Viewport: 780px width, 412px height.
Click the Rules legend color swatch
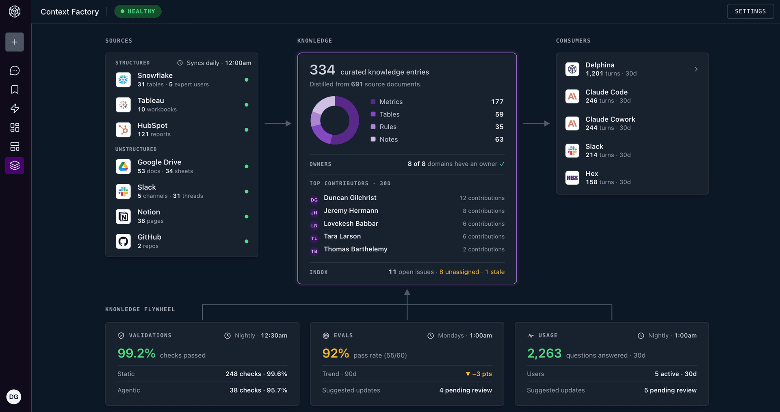[x=373, y=127]
